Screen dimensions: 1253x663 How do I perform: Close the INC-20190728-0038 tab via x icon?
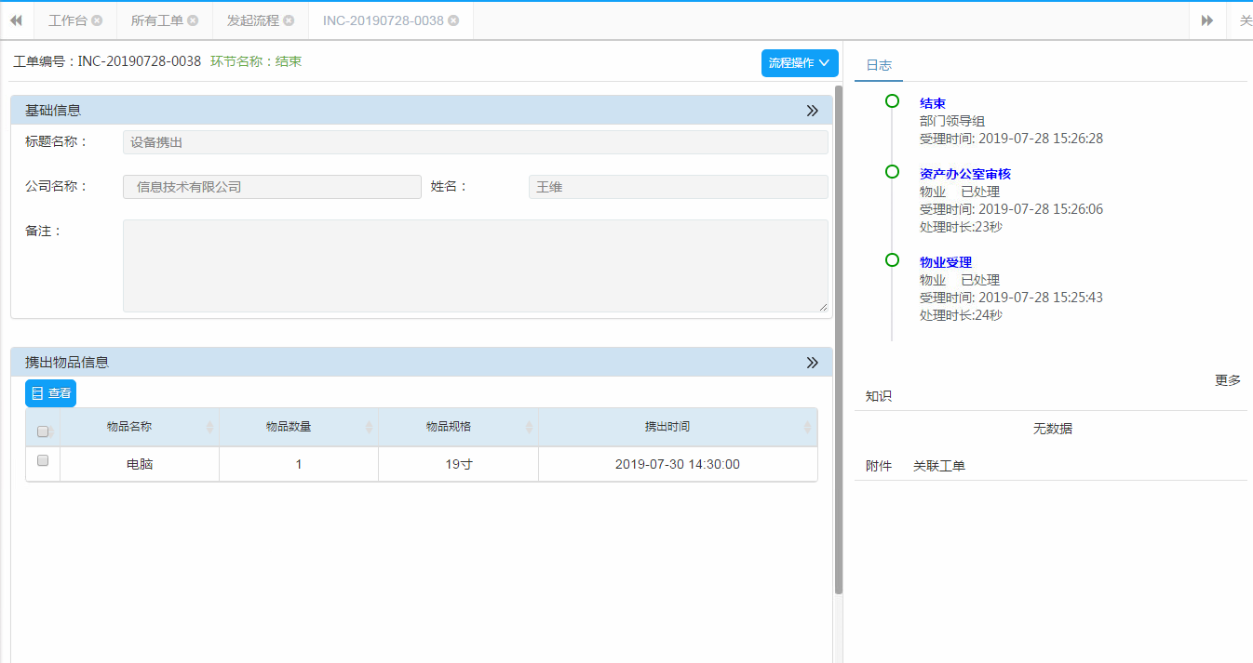click(453, 20)
